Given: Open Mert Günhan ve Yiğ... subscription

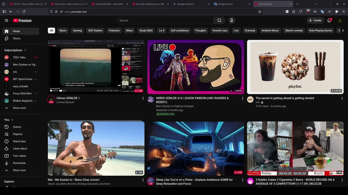Looking at the screenshot, I should [x=21, y=65].
